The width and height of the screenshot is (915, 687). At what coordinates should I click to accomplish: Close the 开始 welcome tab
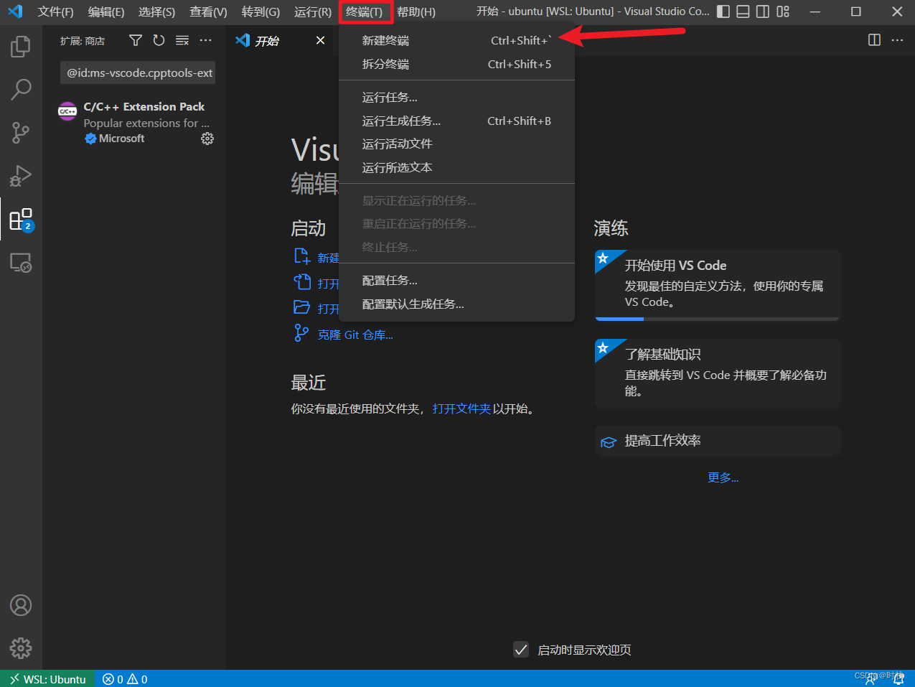pyautogui.click(x=320, y=40)
